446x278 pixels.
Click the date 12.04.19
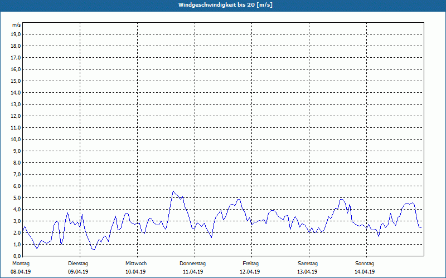pyautogui.click(x=250, y=272)
